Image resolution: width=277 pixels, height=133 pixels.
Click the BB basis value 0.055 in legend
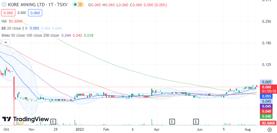point(34,28)
